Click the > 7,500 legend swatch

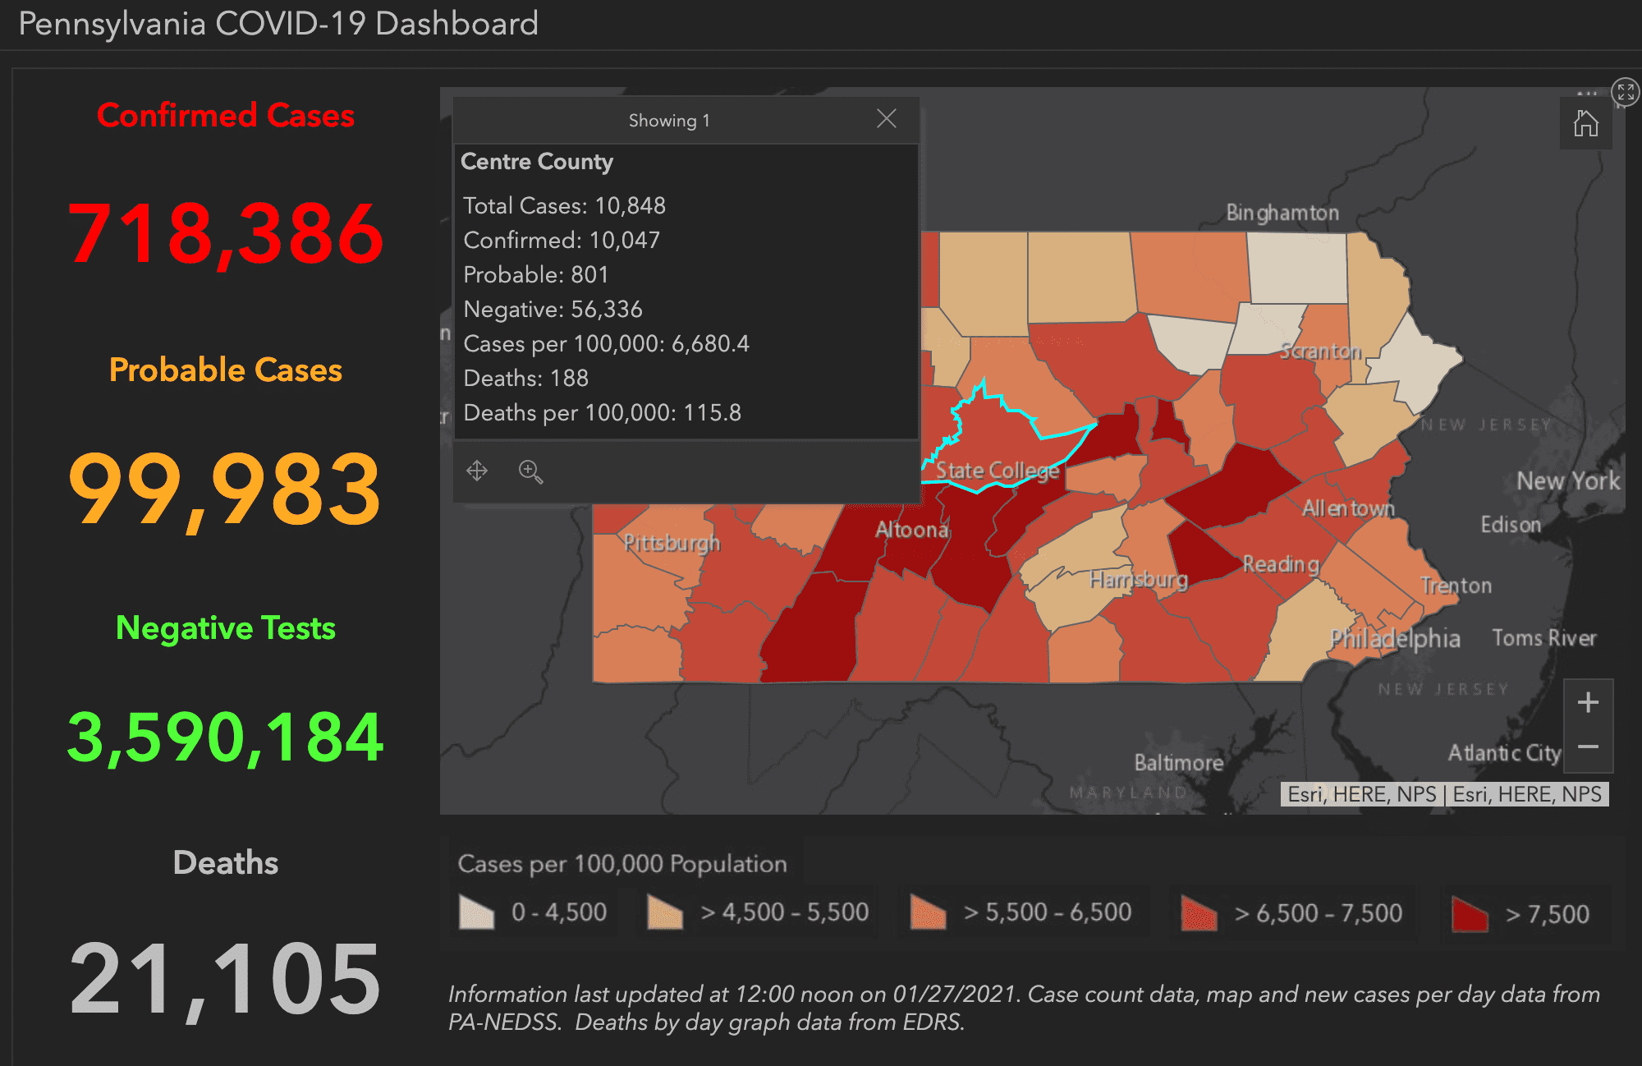pyautogui.click(x=1470, y=913)
